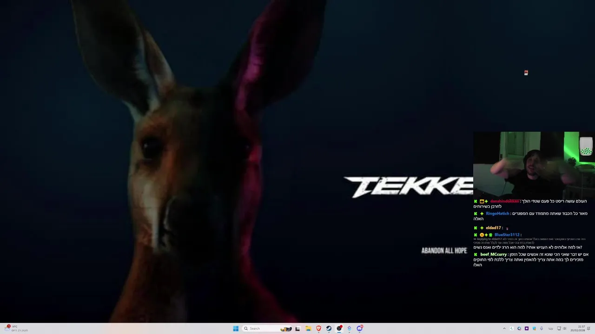
Task: Open Task View from the taskbar
Action: click(x=297, y=328)
